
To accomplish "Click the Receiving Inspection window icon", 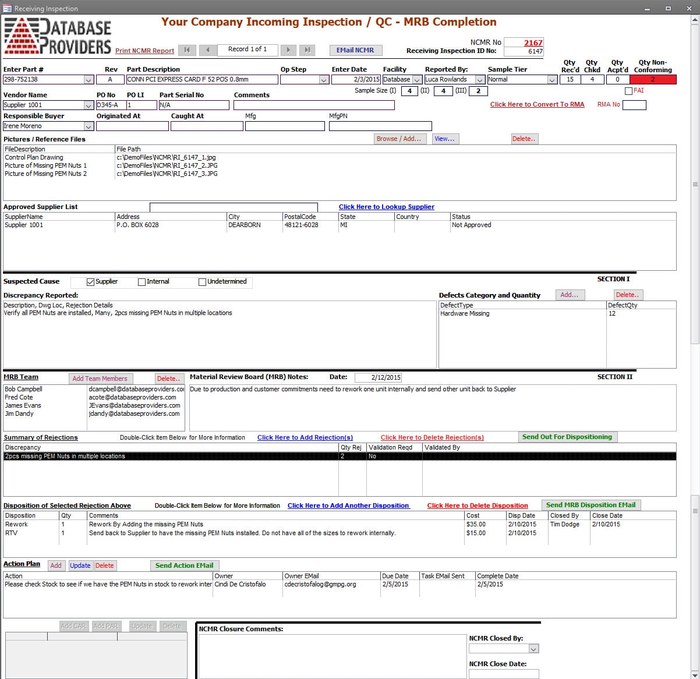I will 7,8.
